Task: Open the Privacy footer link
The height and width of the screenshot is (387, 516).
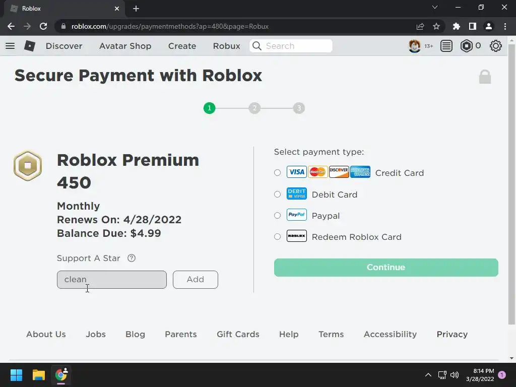Action: [452, 334]
